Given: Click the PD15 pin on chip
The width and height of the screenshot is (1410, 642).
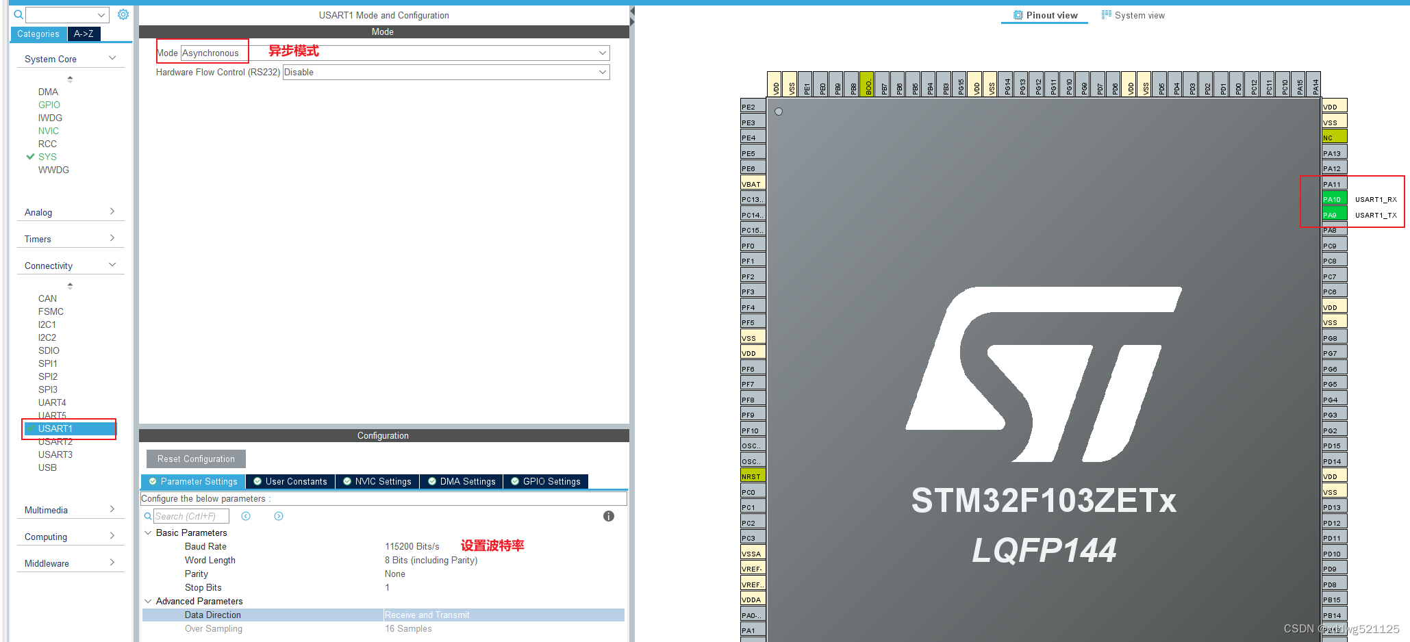Looking at the screenshot, I should (1335, 445).
